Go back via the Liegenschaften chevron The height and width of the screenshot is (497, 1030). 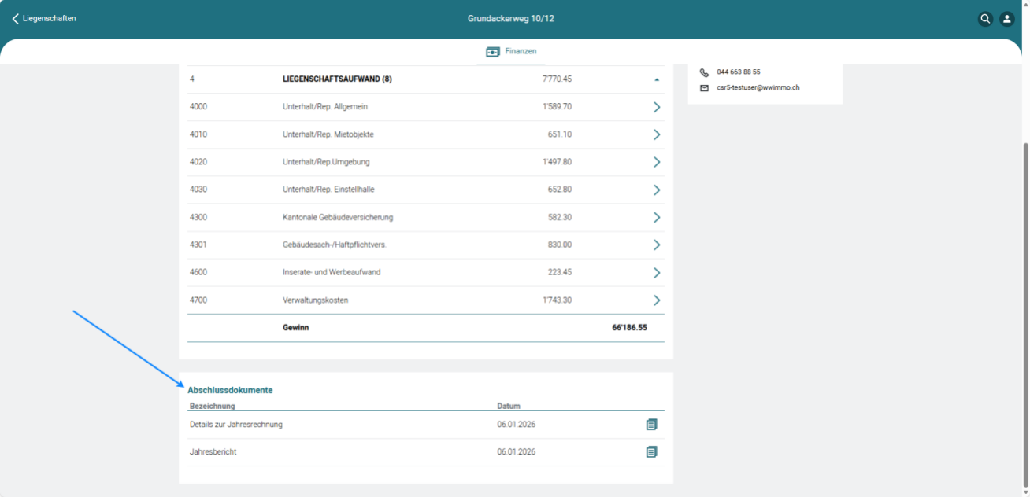[15, 19]
